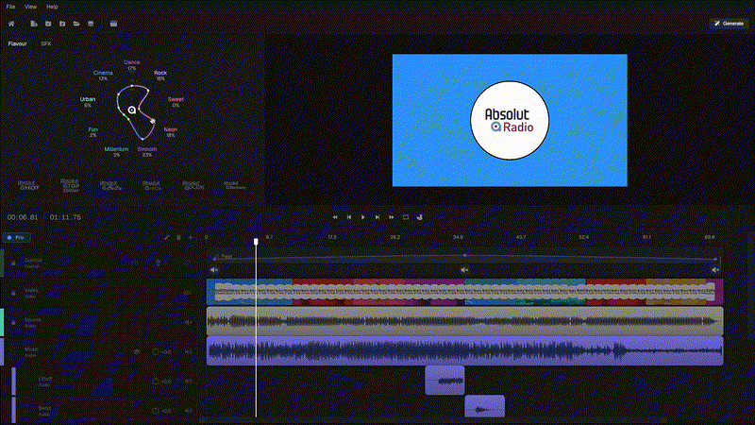The height and width of the screenshot is (425, 755).
Task: Toggle the loop playback icon
Action: [406, 217]
